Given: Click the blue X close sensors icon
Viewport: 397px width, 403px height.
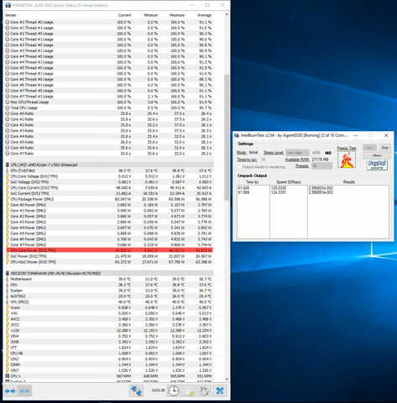Looking at the screenshot, I should pyautogui.click(x=220, y=390).
